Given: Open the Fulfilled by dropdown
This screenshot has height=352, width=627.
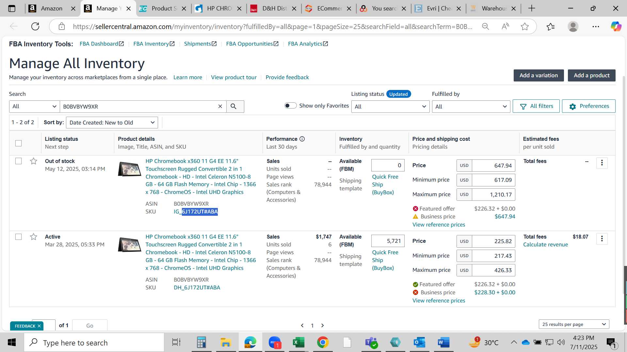Looking at the screenshot, I should (471, 107).
